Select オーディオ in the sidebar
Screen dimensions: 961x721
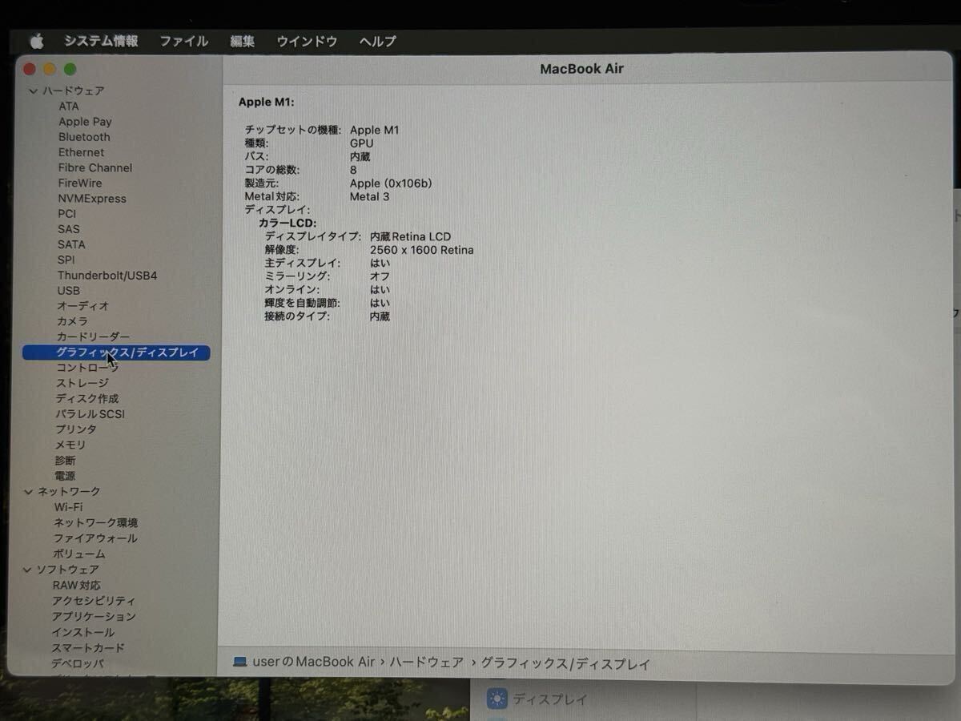click(82, 306)
